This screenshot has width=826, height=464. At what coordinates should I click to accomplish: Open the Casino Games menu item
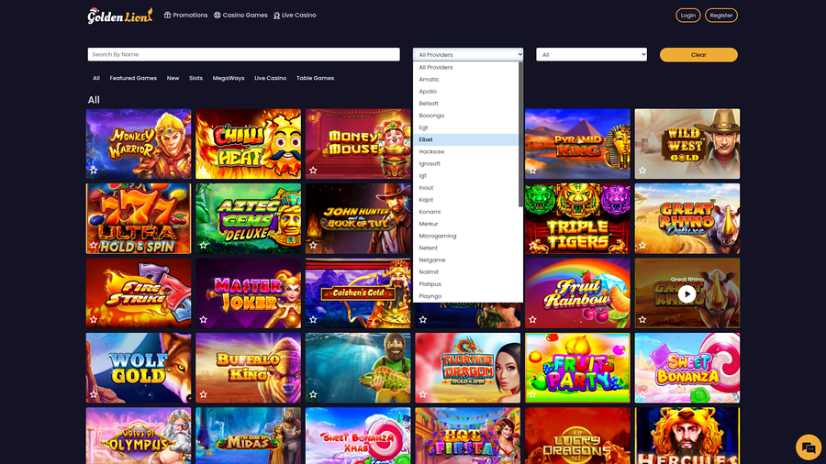pyautogui.click(x=240, y=16)
